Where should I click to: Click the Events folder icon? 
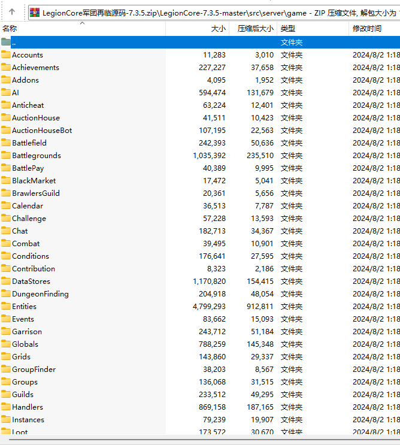pyautogui.click(x=5, y=319)
